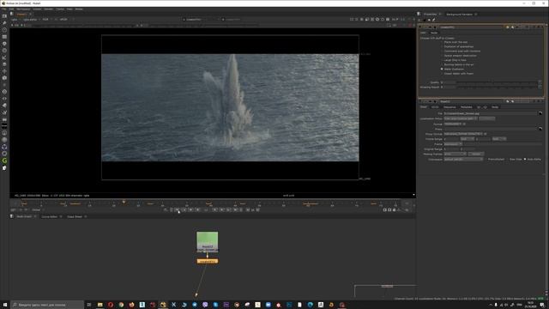This screenshot has width=549, height=309.
Task: Open the OCIO tab in Read panel
Action: coord(435,106)
